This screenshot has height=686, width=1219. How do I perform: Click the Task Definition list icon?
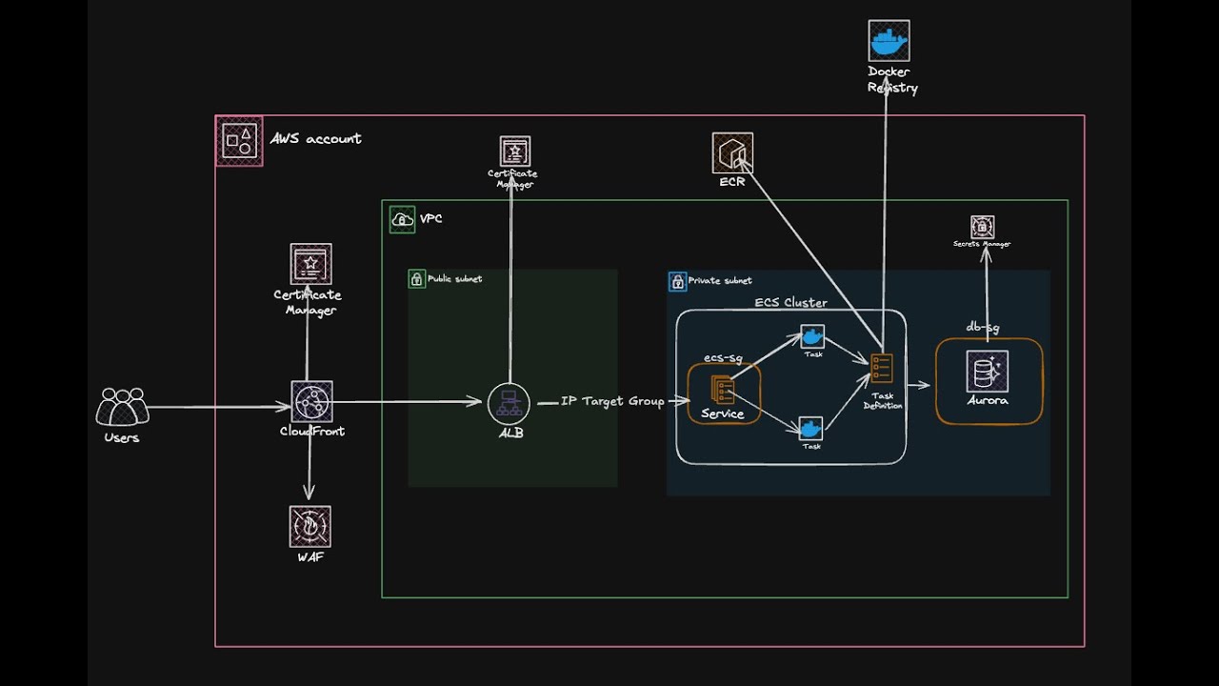[882, 370]
